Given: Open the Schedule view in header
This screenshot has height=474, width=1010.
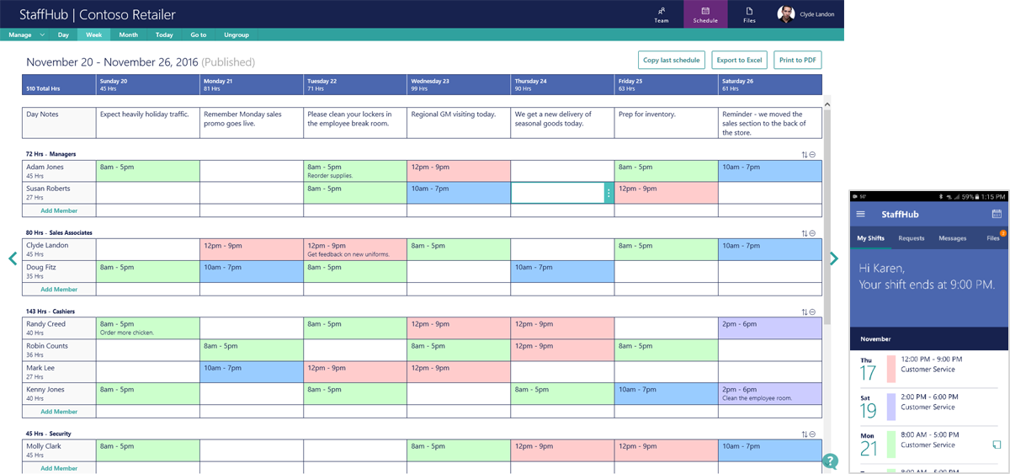Looking at the screenshot, I should click(705, 14).
